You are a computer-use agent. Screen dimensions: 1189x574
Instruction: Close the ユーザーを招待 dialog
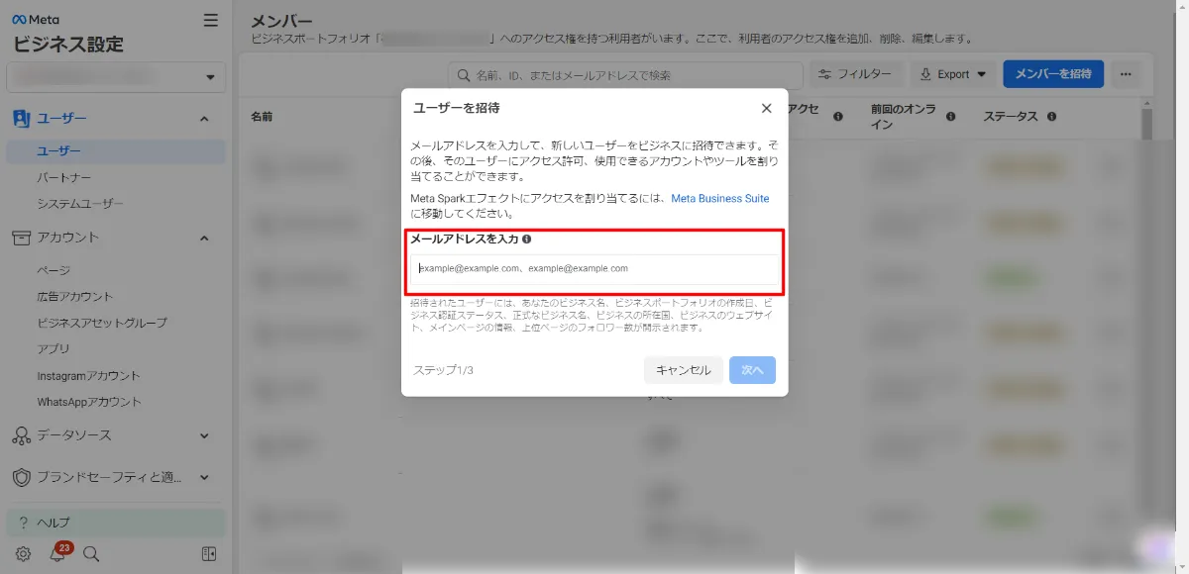(x=766, y=108)
